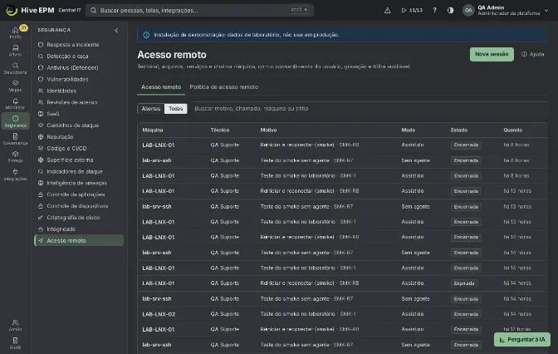Open the LAB-LNX-02 machine row
Viewport: 558px width, 354px height.
pos(342,314)
